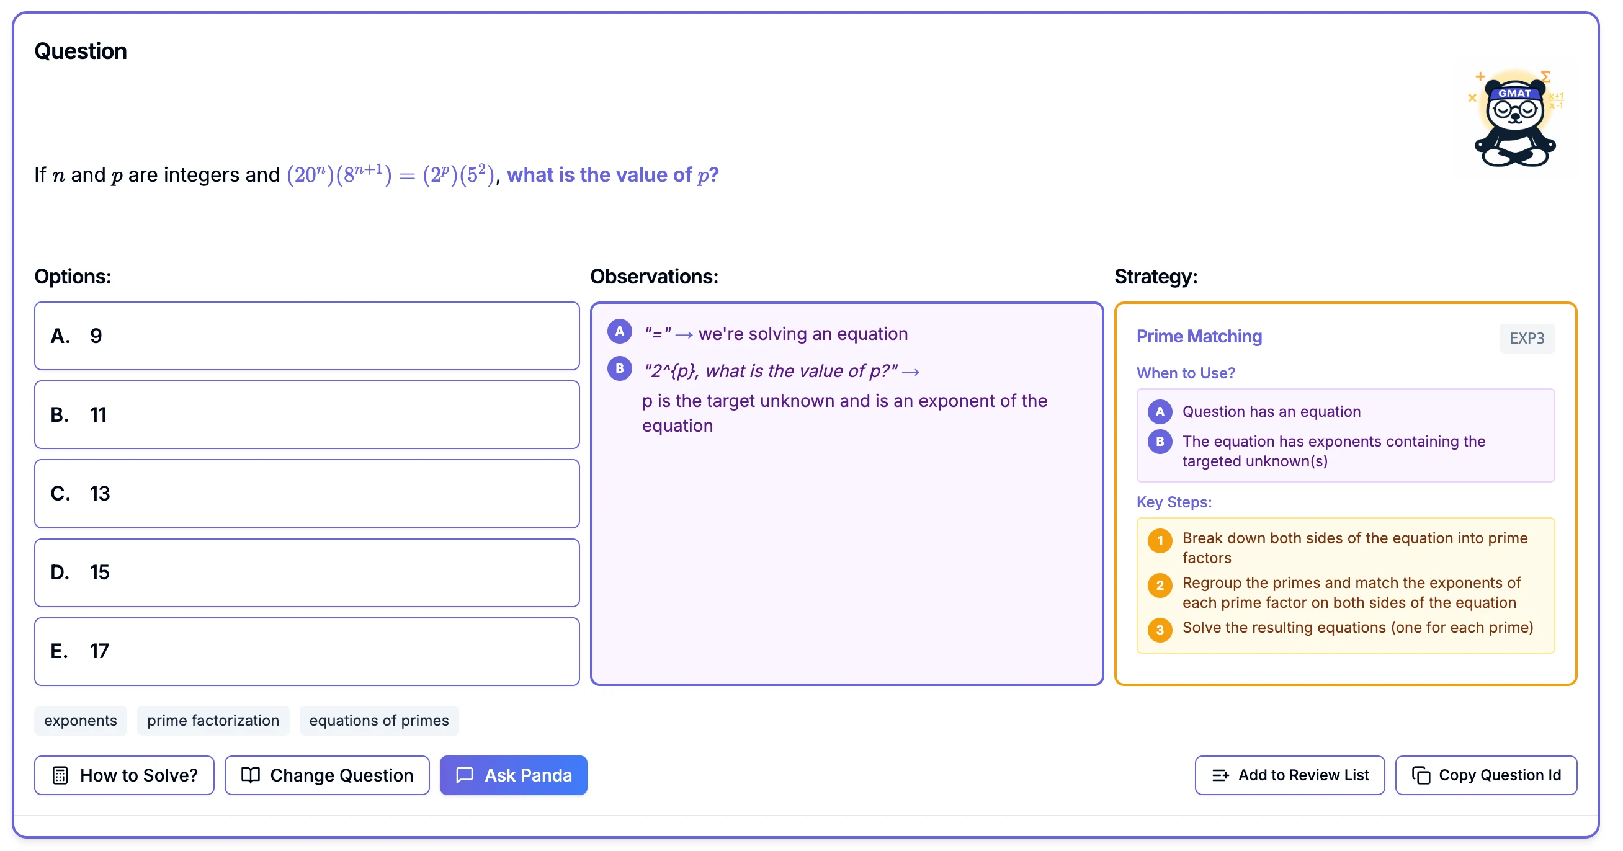
Task: Click the copy icon beside Copy Question Id
Action: 1420,775
